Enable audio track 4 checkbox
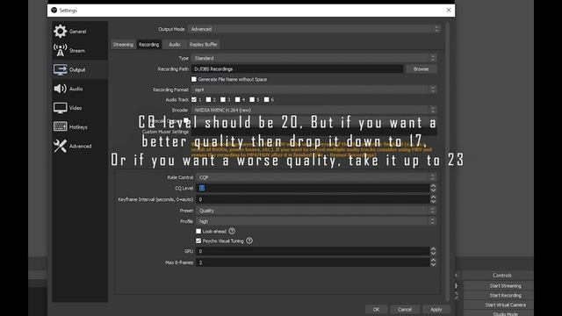Viewport: 562px width, 316px height. pos(237,99)
